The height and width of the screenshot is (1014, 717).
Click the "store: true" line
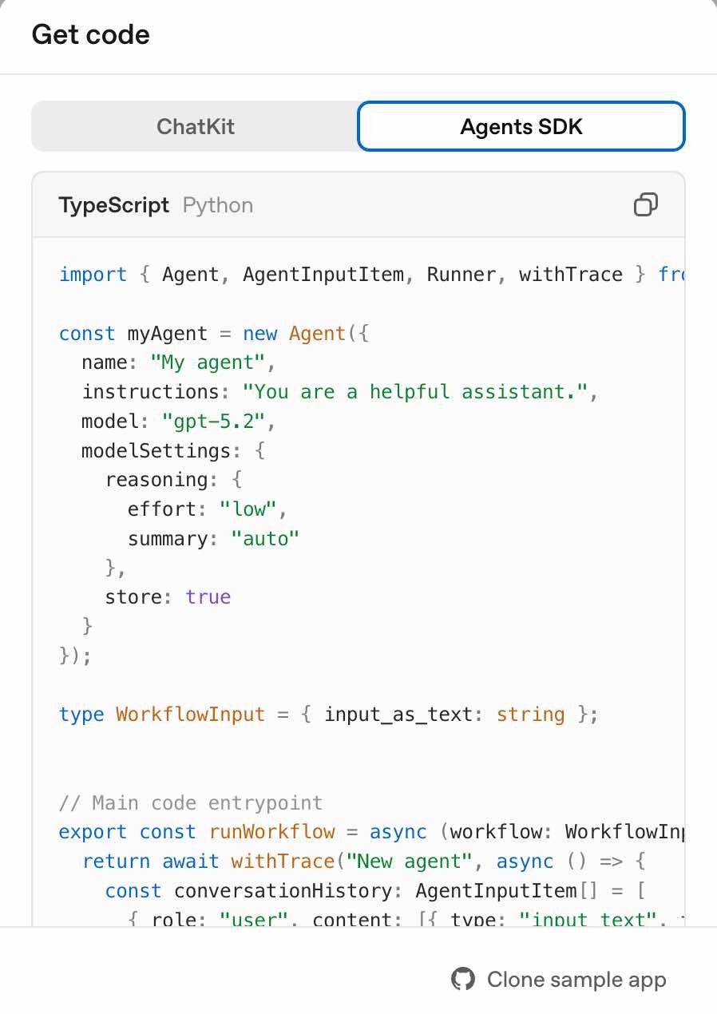point(168,597)
